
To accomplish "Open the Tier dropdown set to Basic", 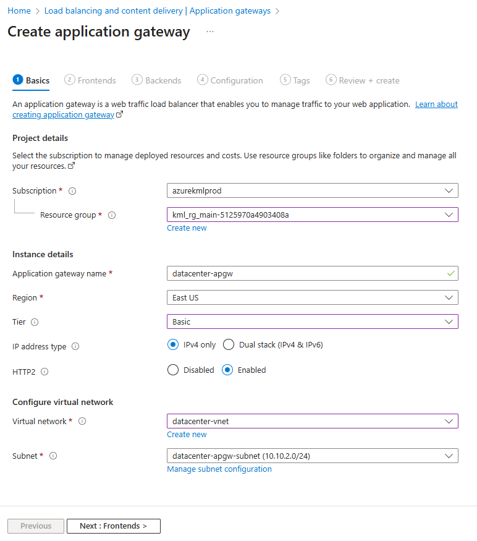I will 312,322.
